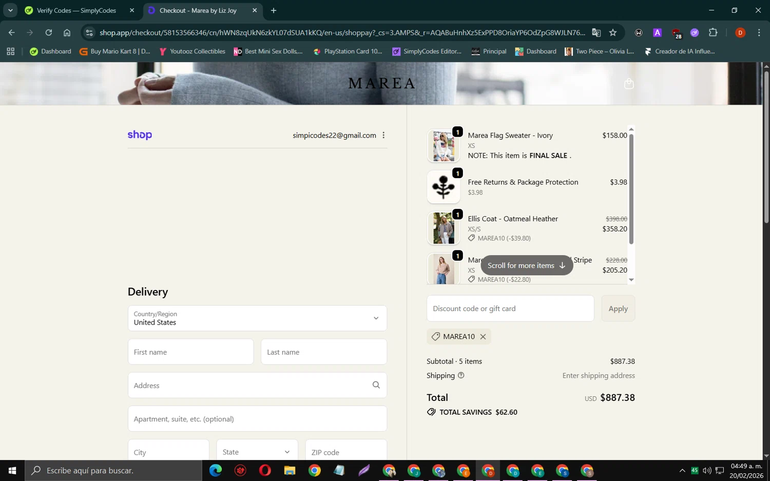Open File Explorer from taskbar

click(290, 470)
